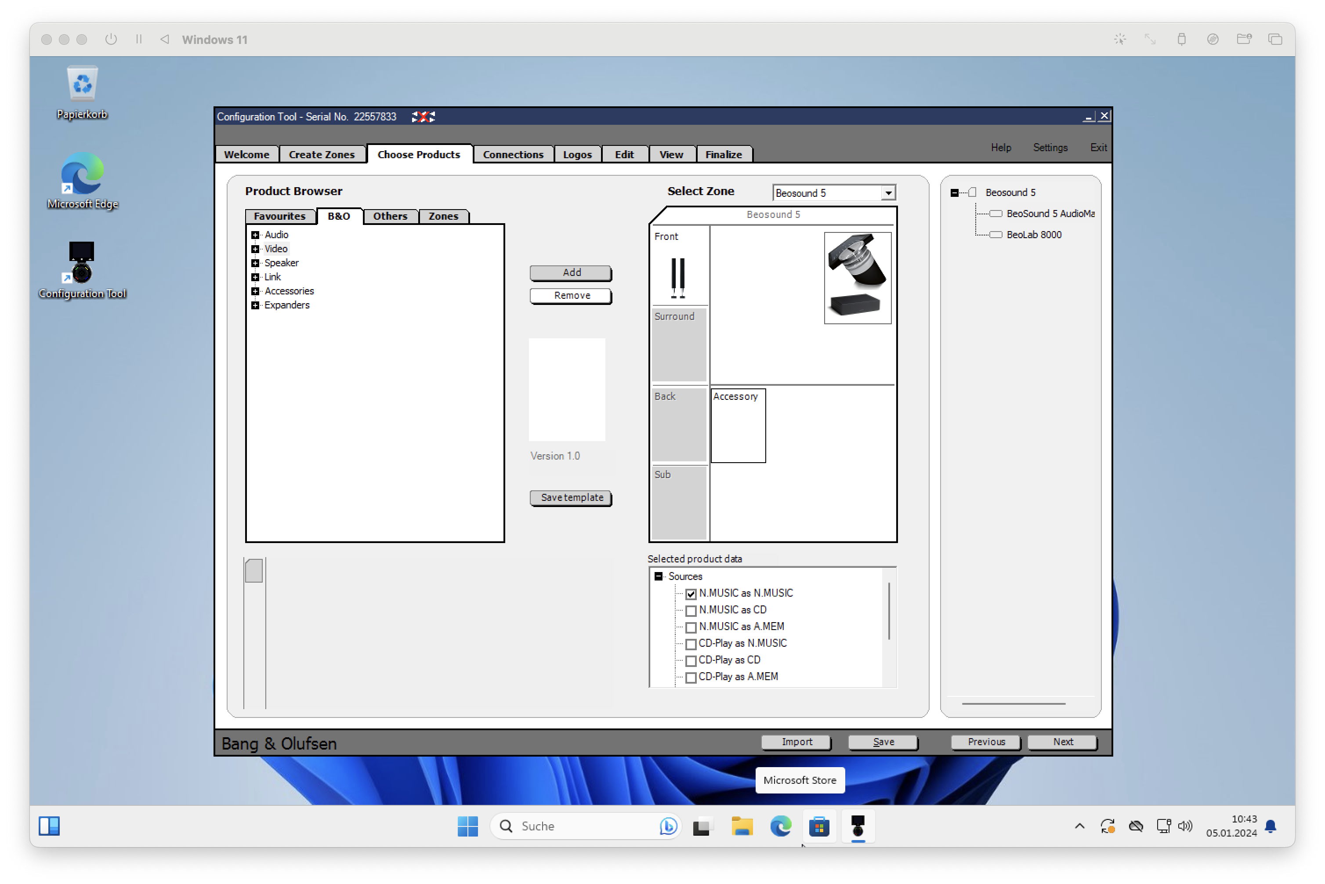This screenshot has height=884, width=1325.
Task: Switch to the Connections tab
Action: (513, 155)
